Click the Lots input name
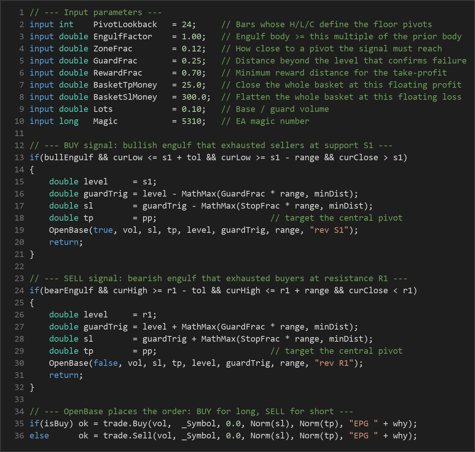475x452 pixels. pyautogui.click(x=103, y=109)
